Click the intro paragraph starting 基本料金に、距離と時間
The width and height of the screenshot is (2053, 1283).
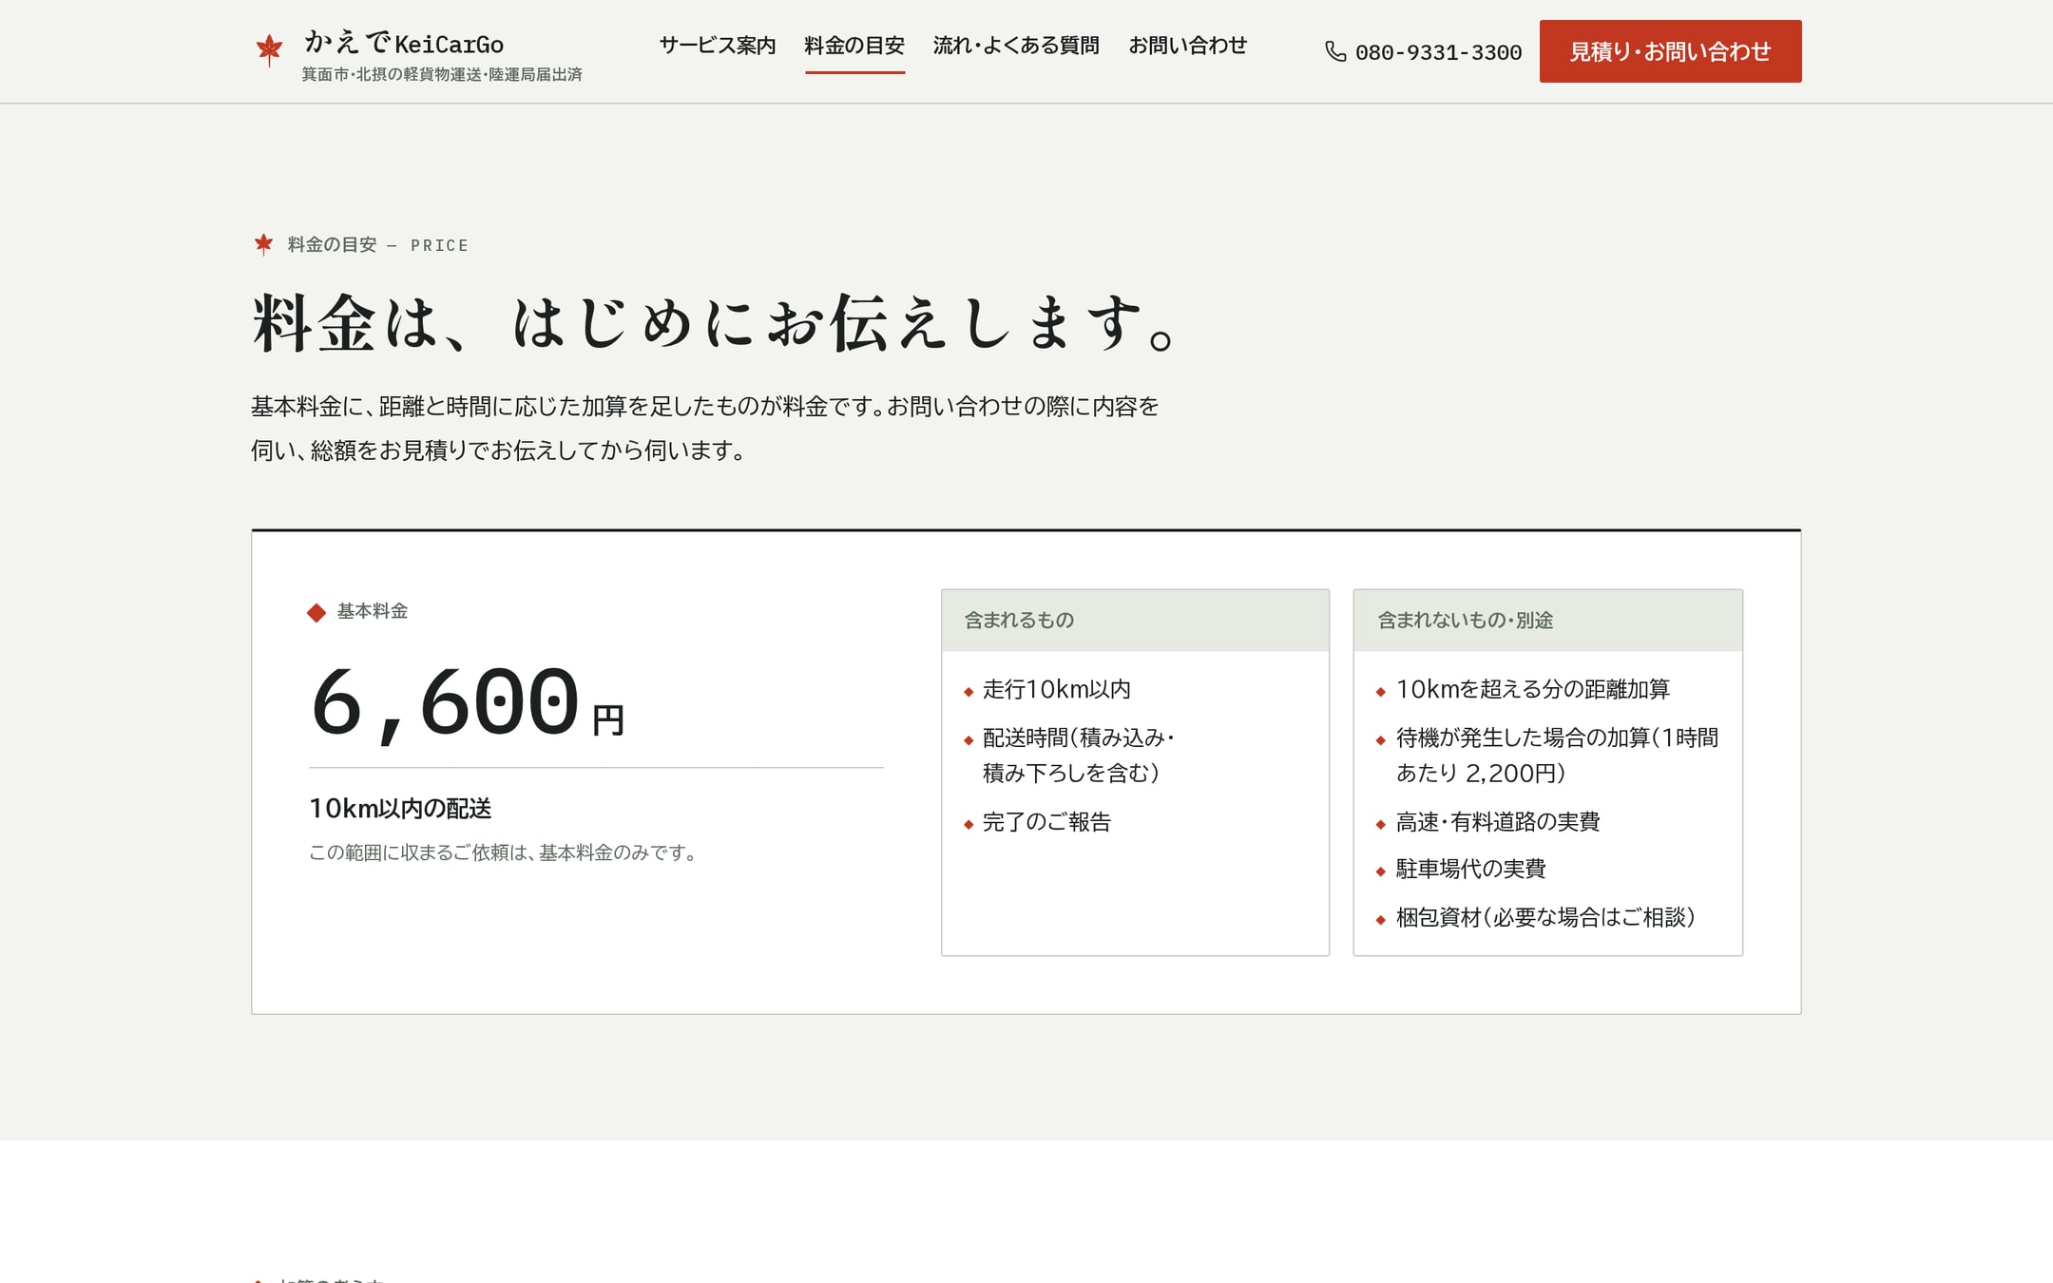(x=705, y=428)
